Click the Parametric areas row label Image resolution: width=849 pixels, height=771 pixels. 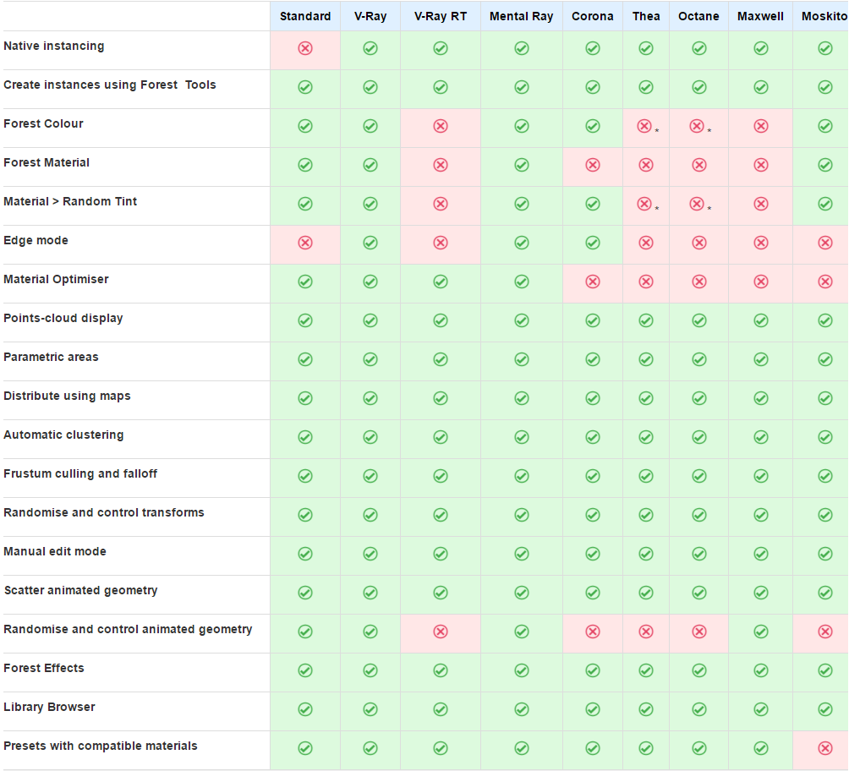(51, 358)
